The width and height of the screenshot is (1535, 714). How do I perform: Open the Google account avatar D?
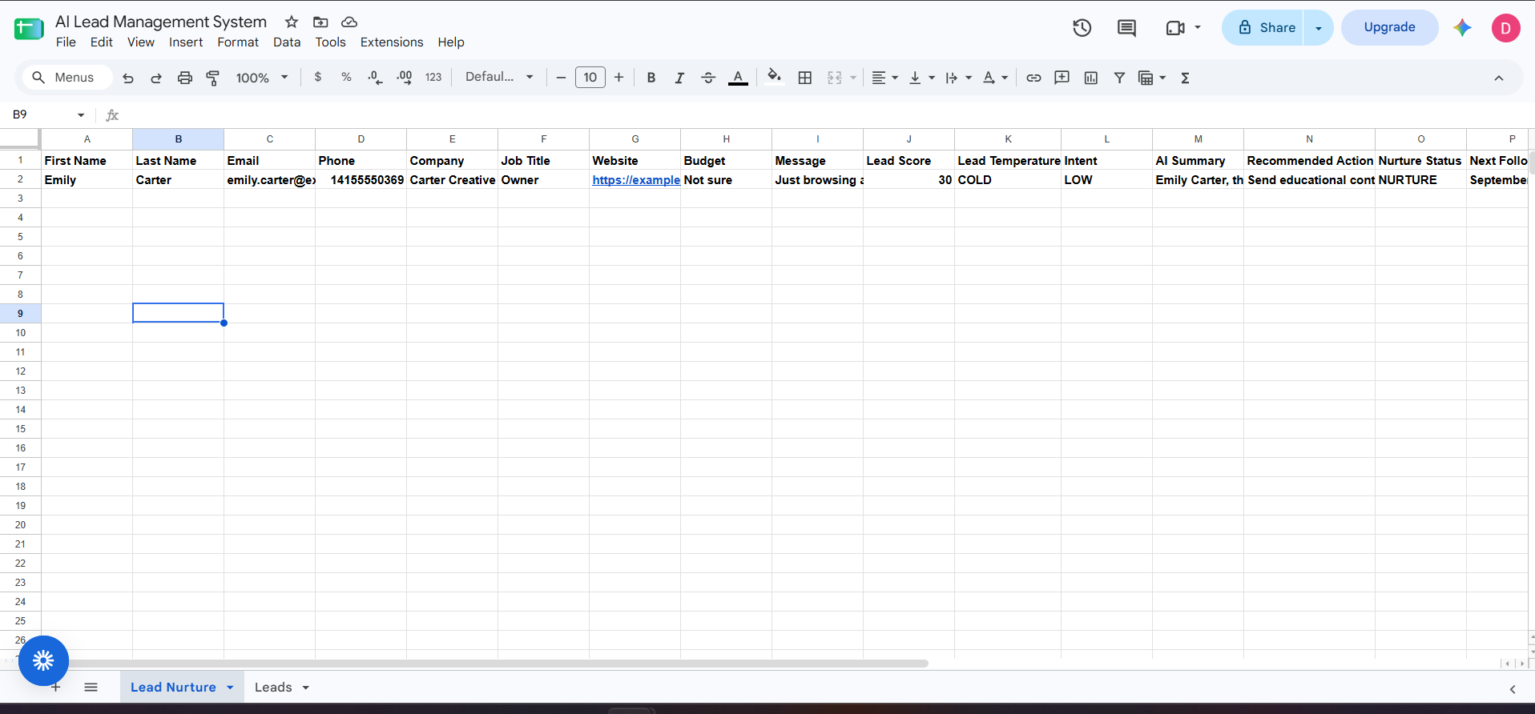click(x=1505, y=28)
